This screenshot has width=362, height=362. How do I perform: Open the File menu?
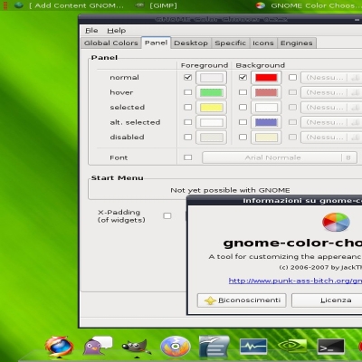tap(91, 31)
